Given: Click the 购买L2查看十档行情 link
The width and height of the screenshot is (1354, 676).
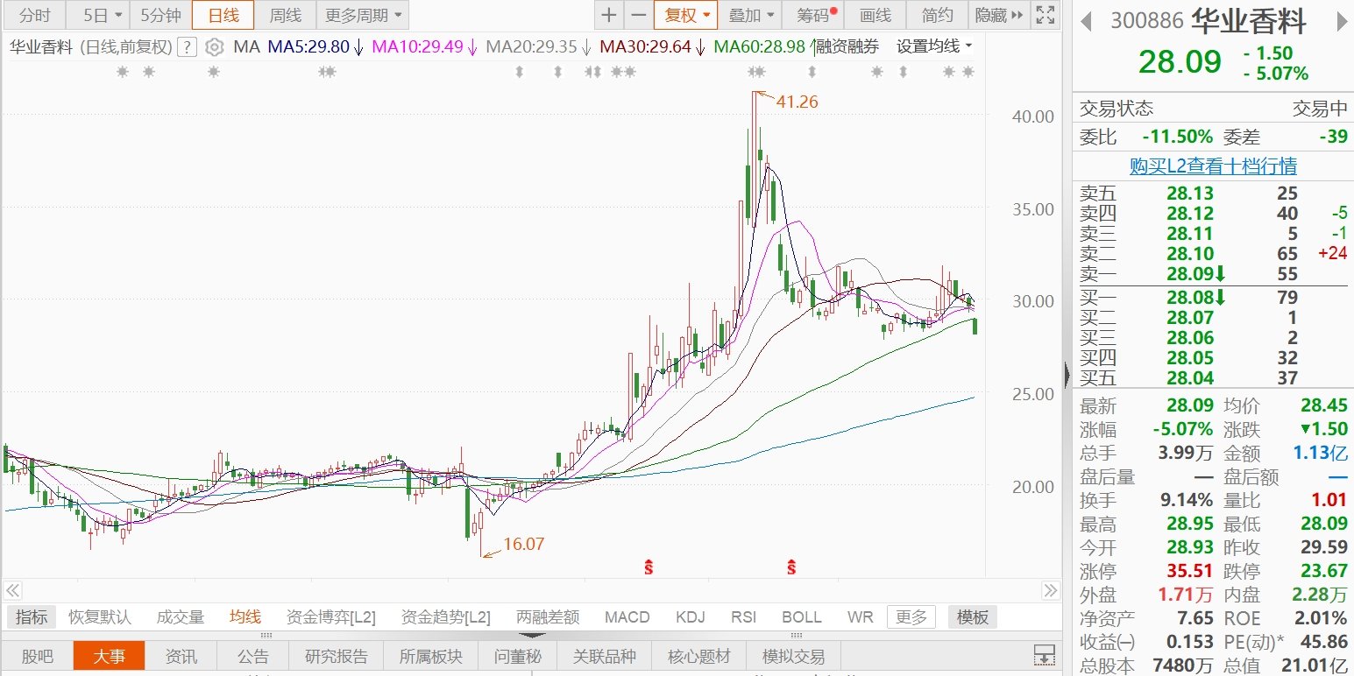Looking at the screenshot, I should 1213,166.
